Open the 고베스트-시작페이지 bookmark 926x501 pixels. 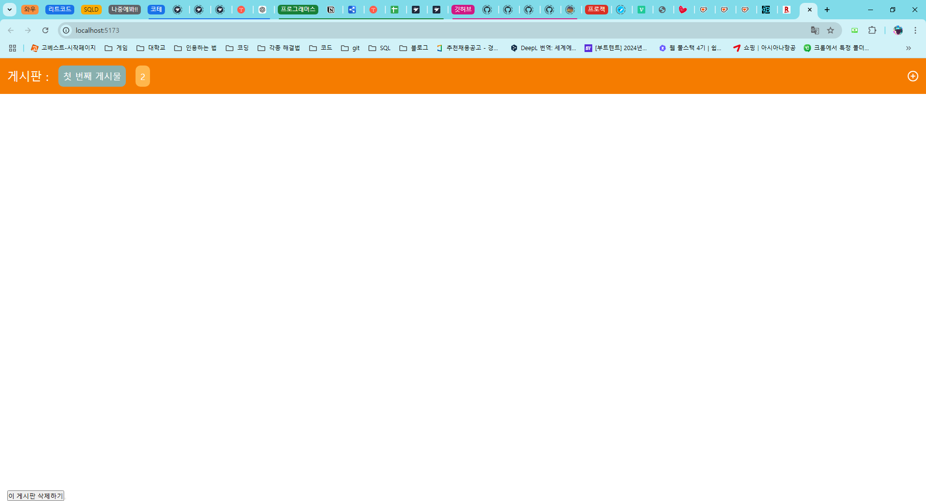click(x=63, y=48)
